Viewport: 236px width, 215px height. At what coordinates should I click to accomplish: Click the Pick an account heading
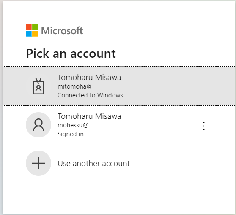click(71, 54)
